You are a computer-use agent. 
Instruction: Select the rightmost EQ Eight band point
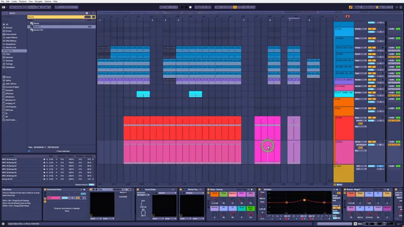(x=324, y=202)
